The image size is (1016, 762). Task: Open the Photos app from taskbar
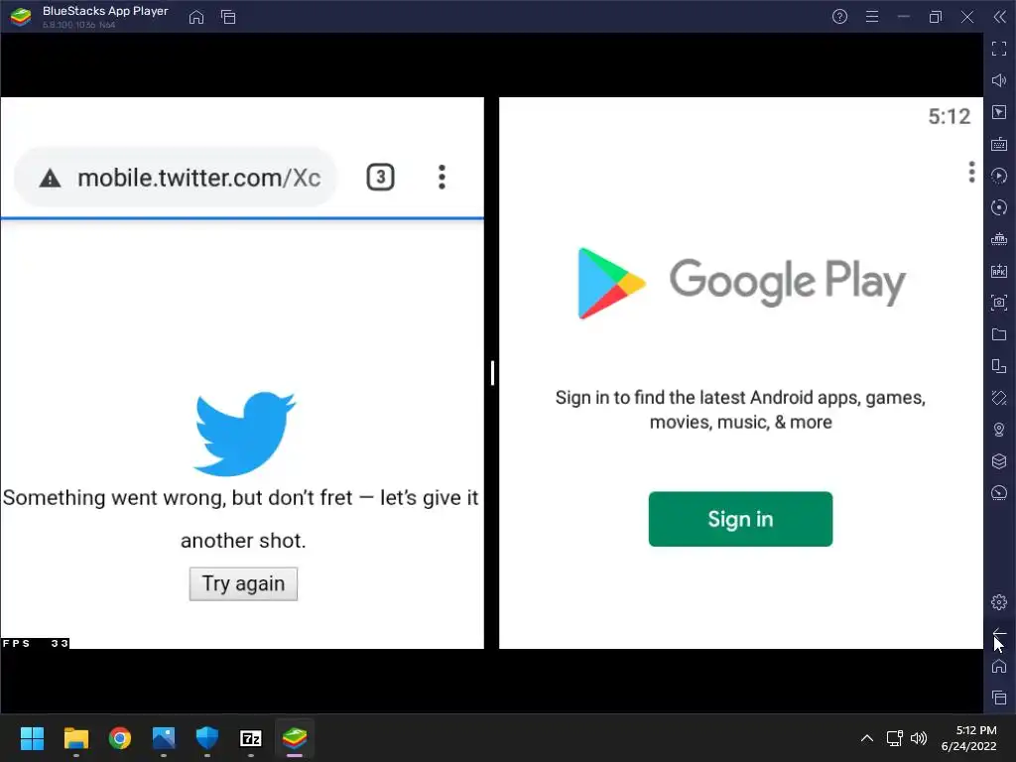pyautogui.click(x=164, y=738)
